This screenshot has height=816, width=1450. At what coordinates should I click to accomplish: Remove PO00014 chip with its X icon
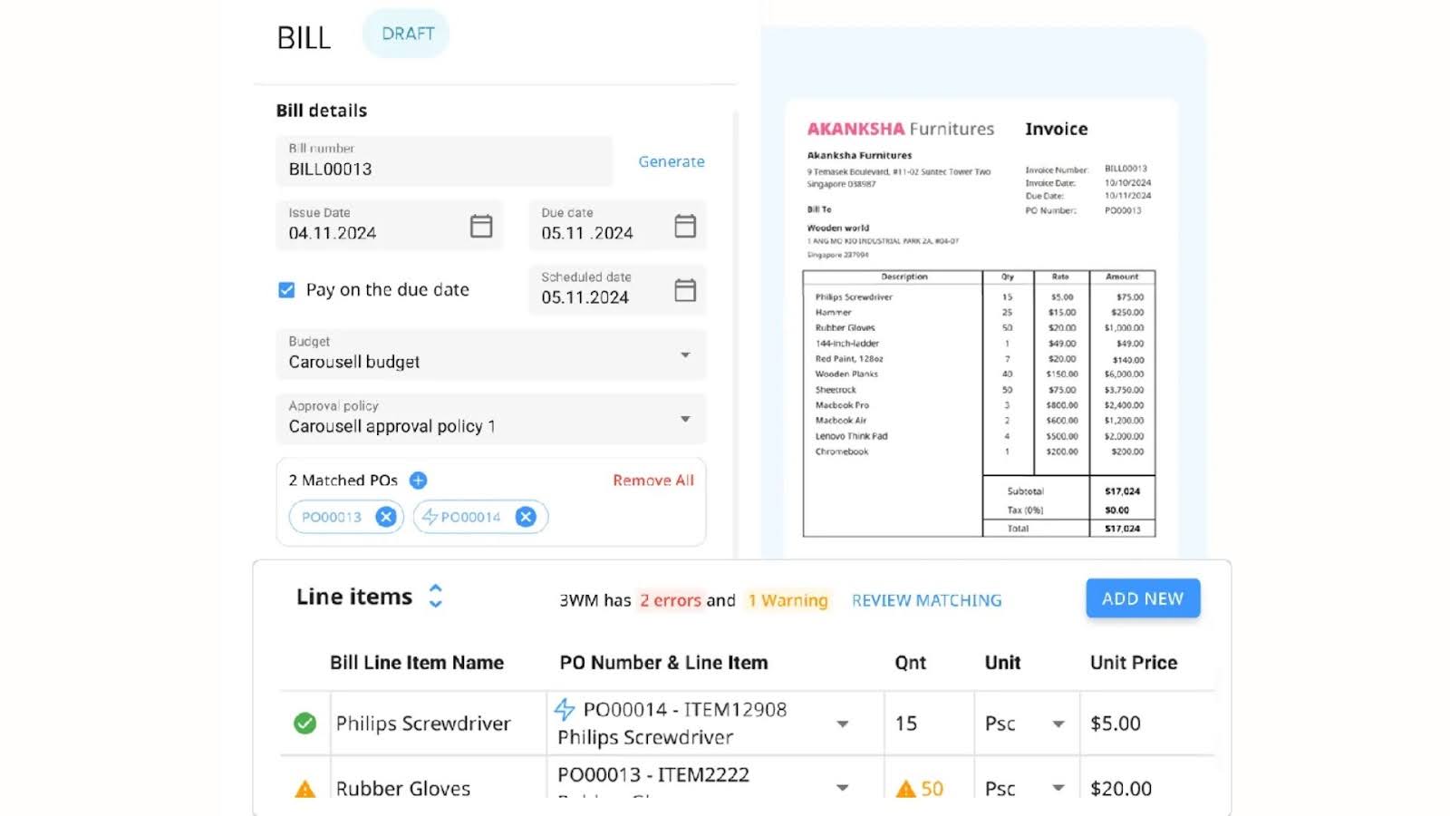pyautogui.click(x=526, y=517)
